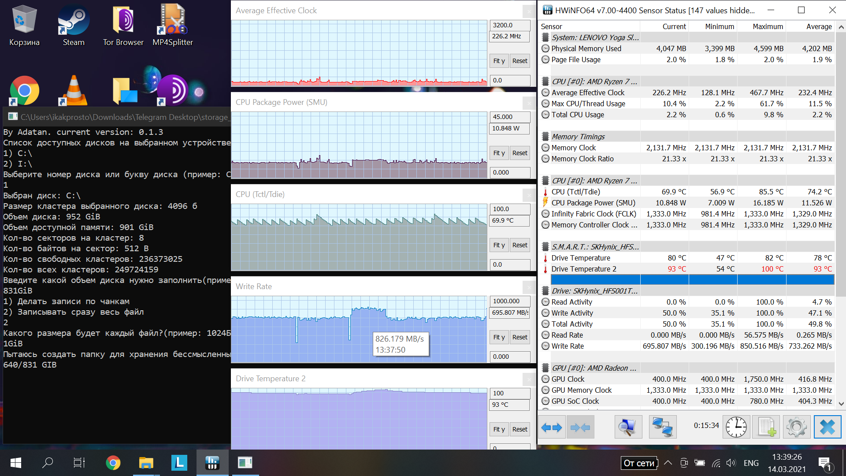Edit Average Effective Clock max value 3200.0

click(x=510, y=25)
